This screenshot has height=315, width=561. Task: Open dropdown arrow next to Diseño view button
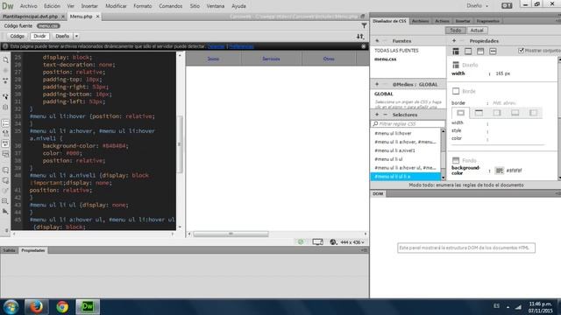point(76,36)
